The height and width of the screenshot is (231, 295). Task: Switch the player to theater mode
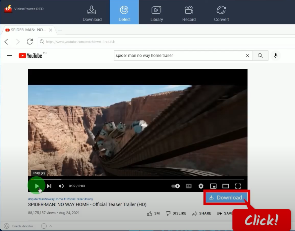[226, 186]
